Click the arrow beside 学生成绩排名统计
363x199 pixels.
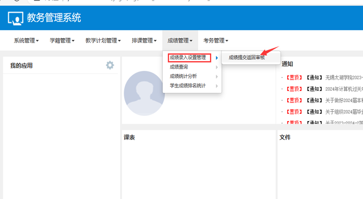(217, 86)
